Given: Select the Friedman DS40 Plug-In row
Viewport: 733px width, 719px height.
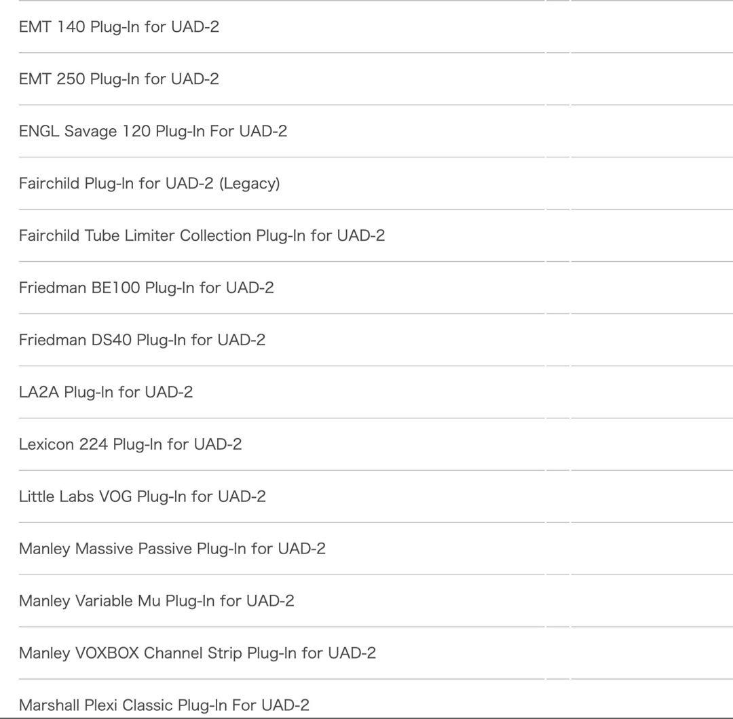Looking at the screenshot, I should pos(143,341).
